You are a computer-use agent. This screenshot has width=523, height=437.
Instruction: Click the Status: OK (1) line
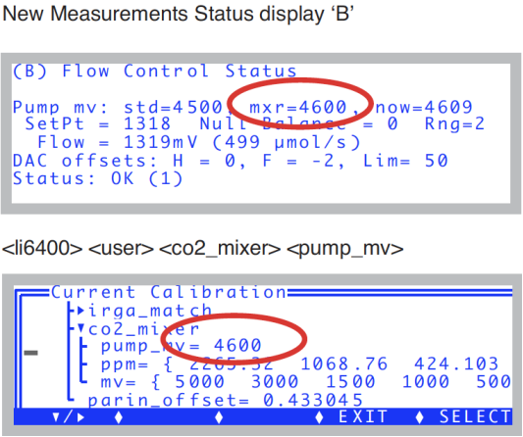coord(97,178)
